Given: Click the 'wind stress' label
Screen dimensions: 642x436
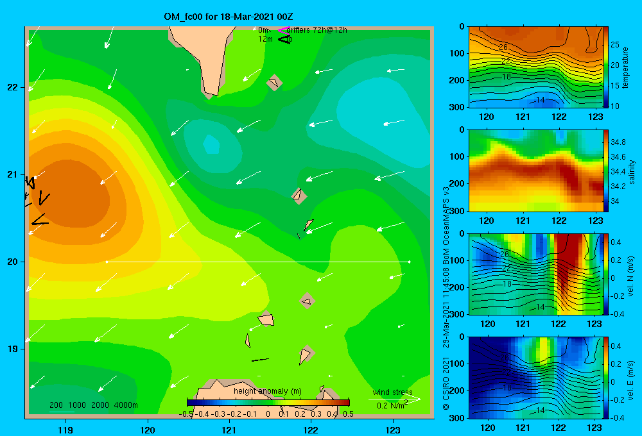Looking at the screenshot, I should pos(393,392).
